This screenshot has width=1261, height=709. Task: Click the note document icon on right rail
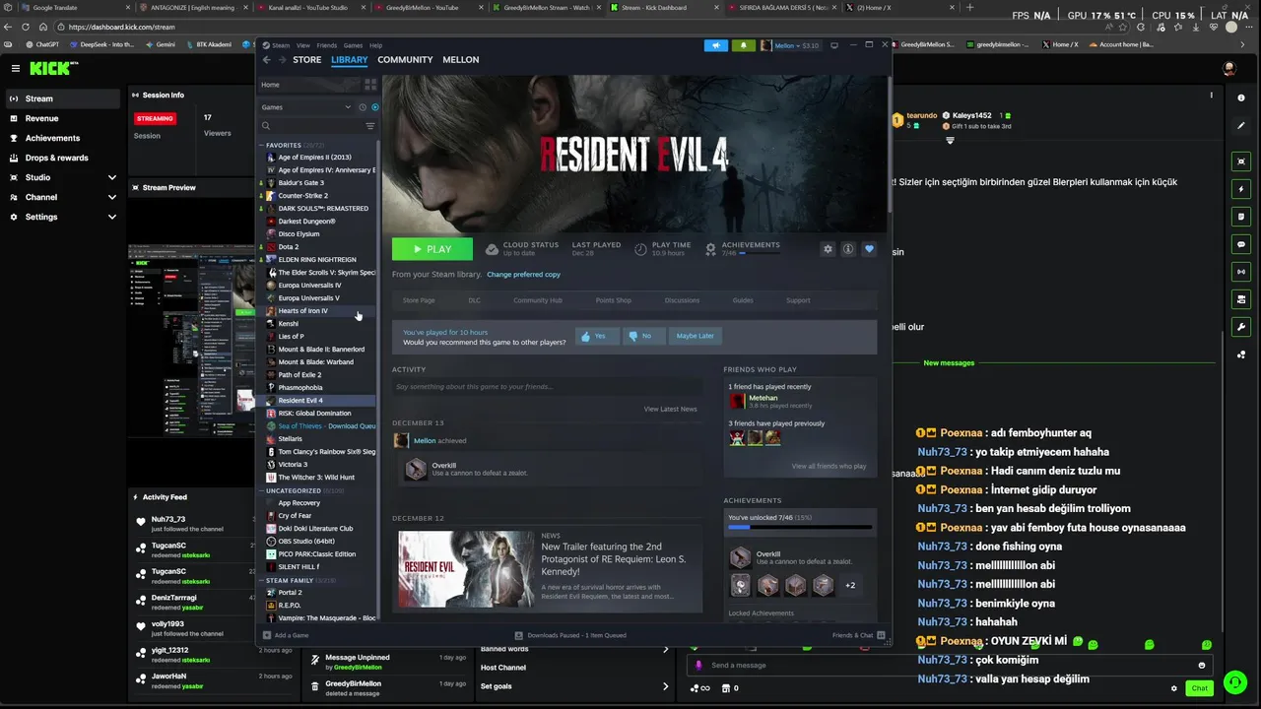[x=1241, y=217]
